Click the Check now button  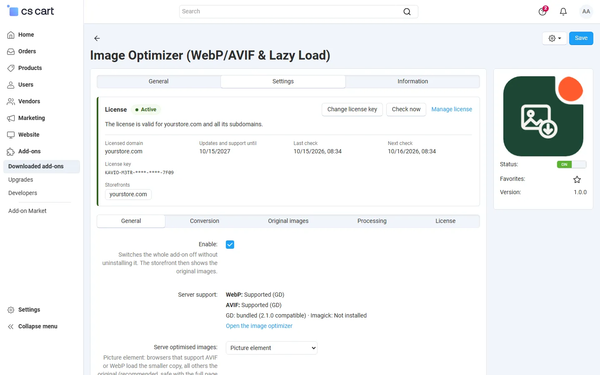406,110
